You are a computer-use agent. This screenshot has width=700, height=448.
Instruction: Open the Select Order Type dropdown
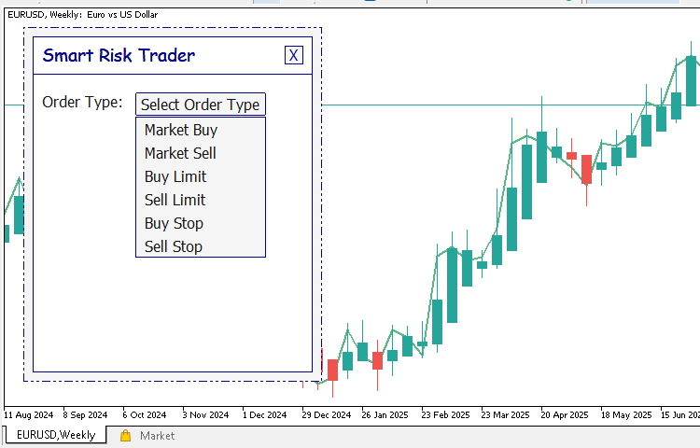click(x=201, y=105)
